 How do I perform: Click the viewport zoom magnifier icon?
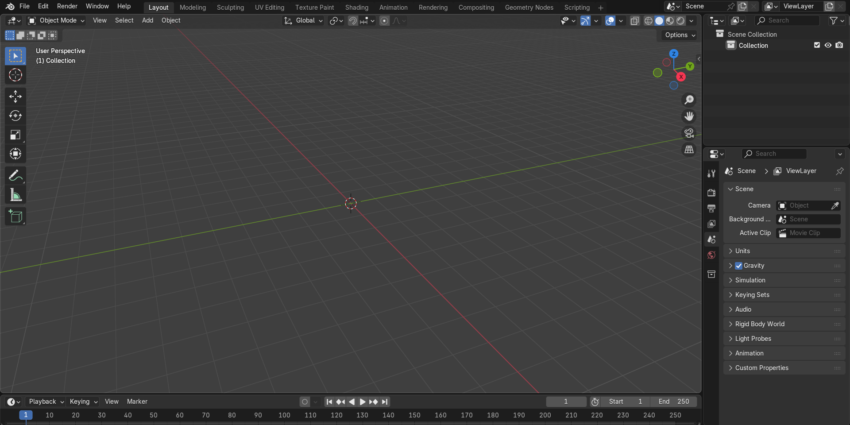coord(689,100)
